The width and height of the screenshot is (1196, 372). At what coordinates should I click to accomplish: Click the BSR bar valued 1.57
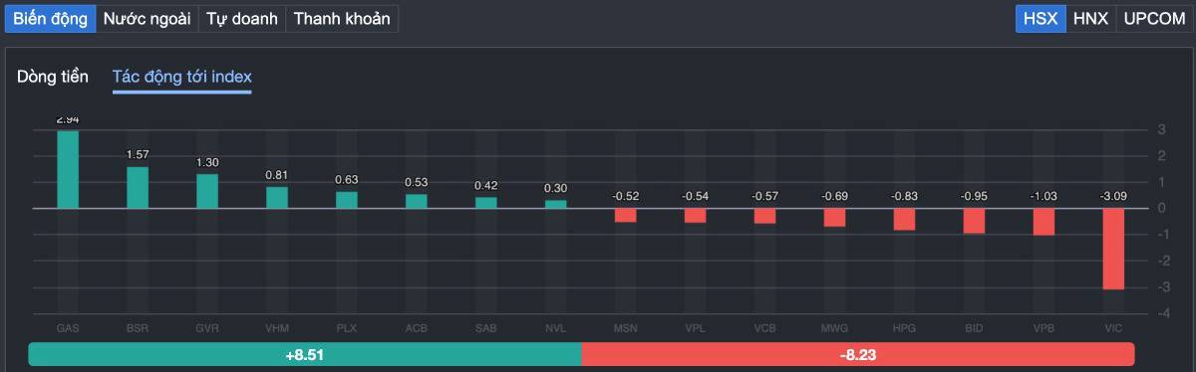click(138, 187)
